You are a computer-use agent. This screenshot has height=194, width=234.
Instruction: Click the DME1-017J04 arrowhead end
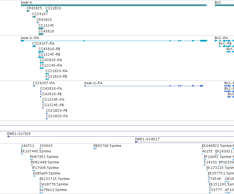tap(8, 136)
